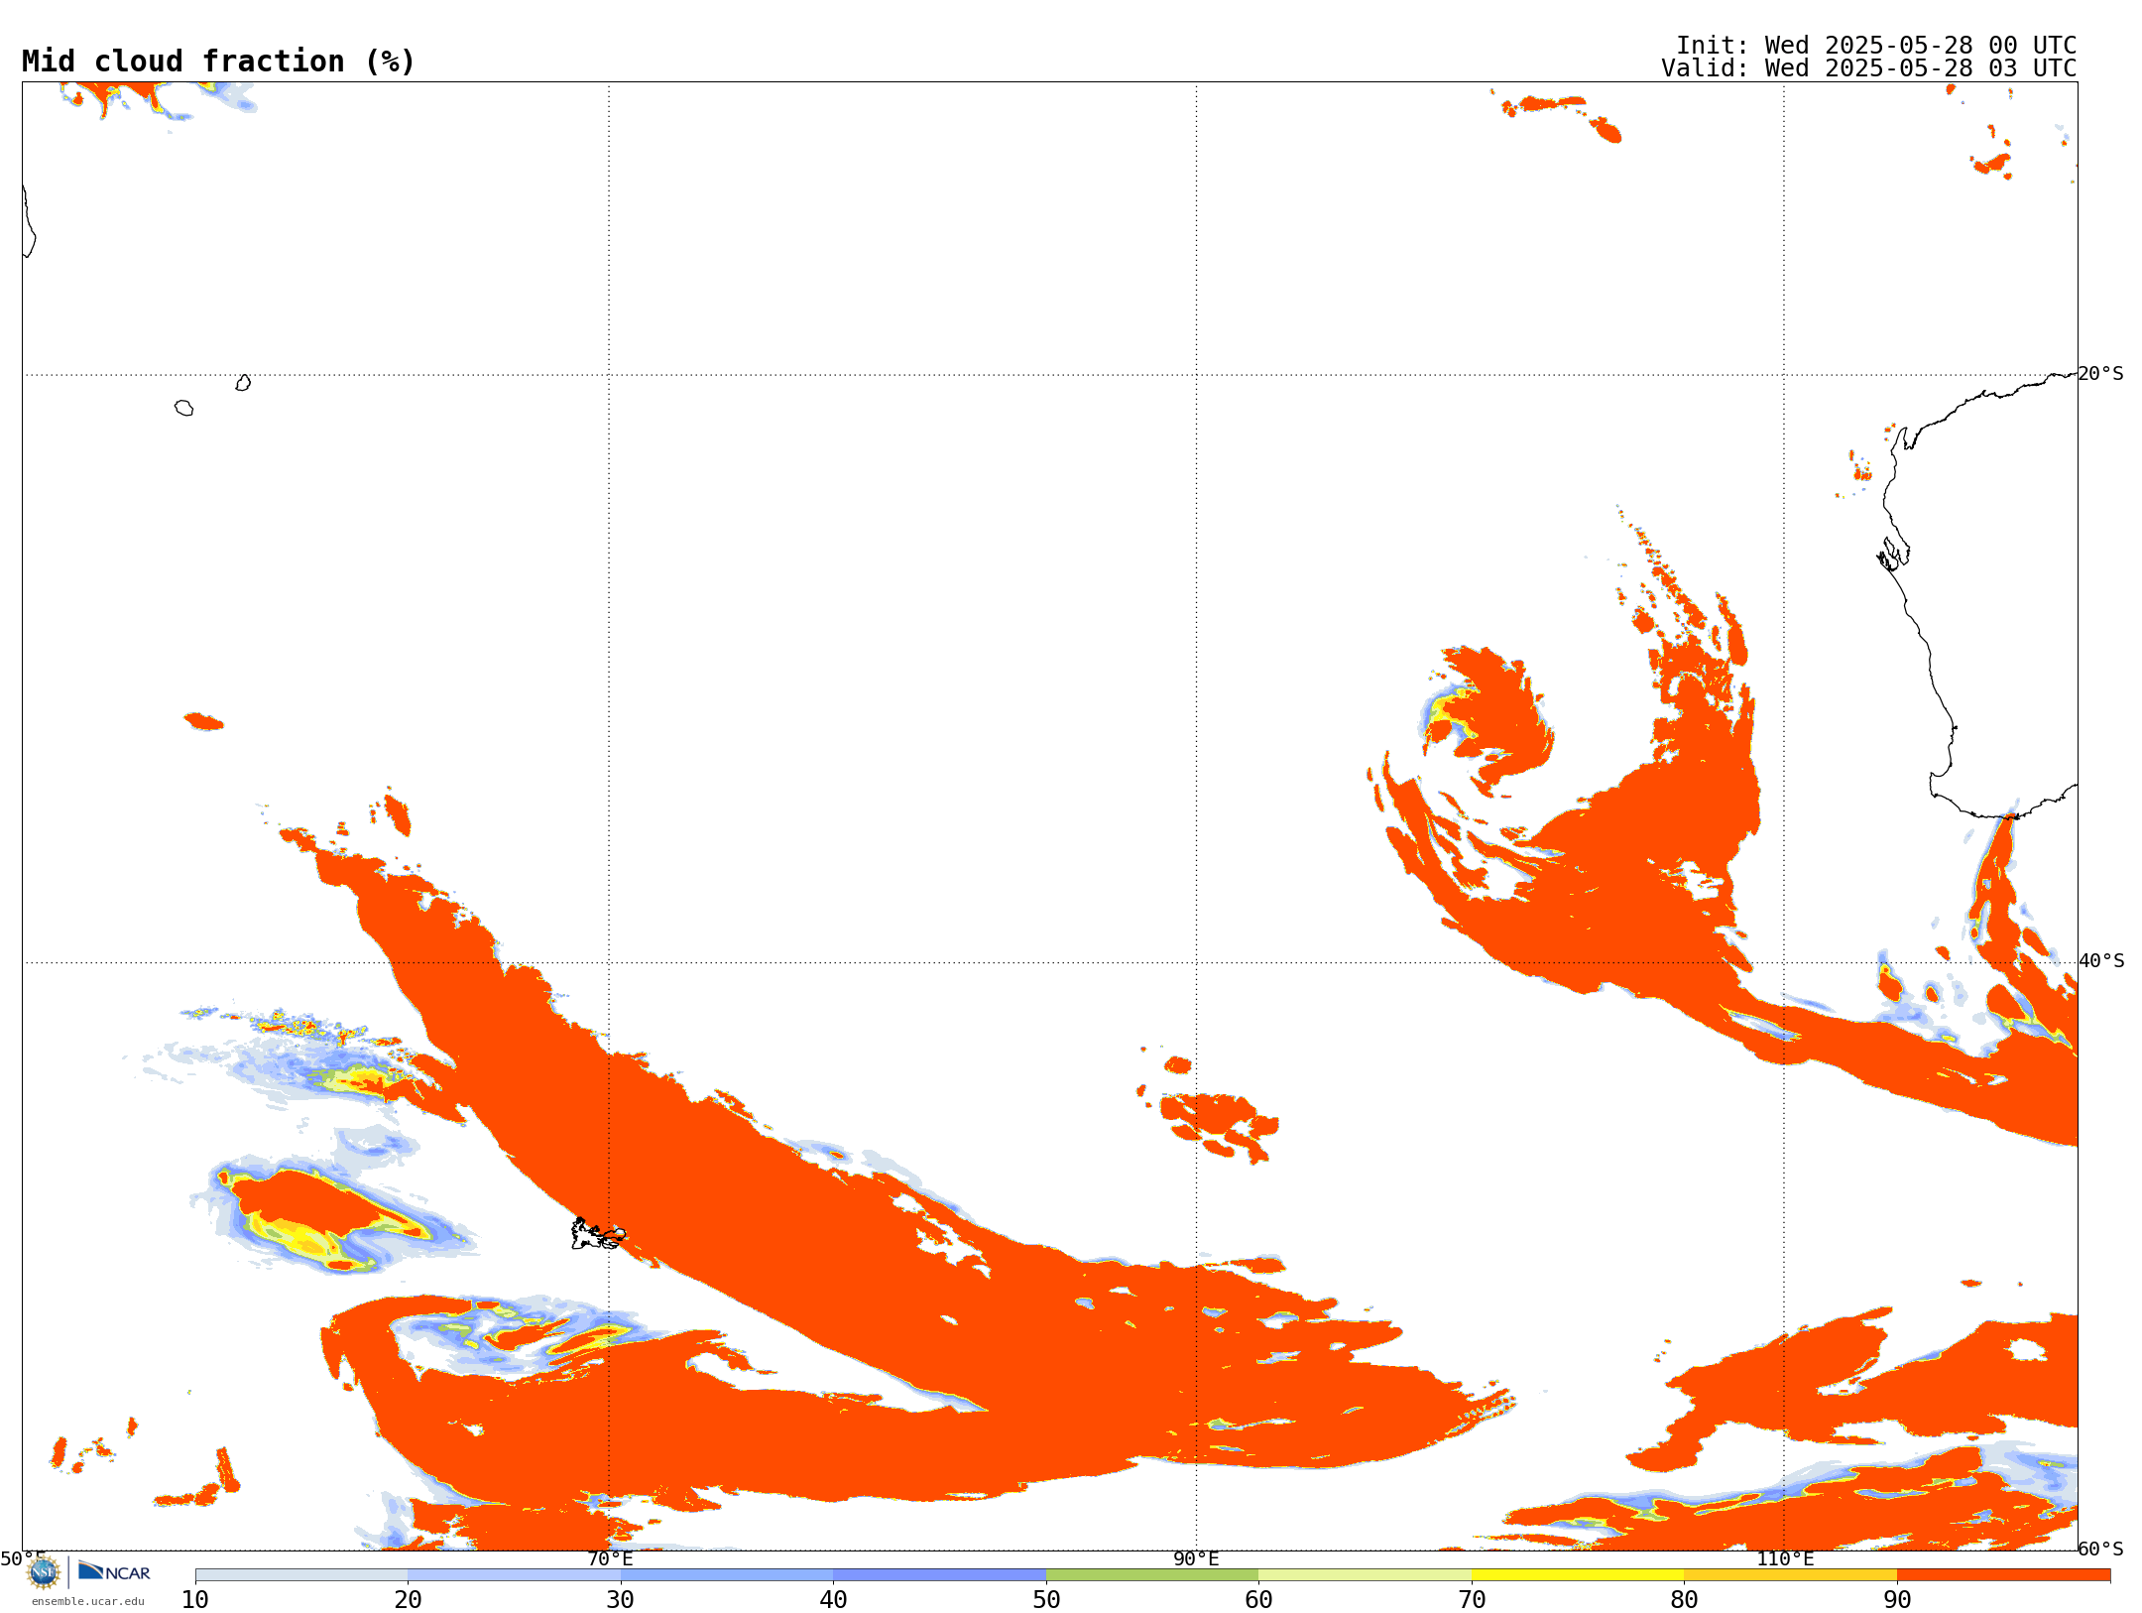Click the orange-red 90-100 colorbar segment
This screenshot has height=1613, width=2142.
point(2003,1575)
